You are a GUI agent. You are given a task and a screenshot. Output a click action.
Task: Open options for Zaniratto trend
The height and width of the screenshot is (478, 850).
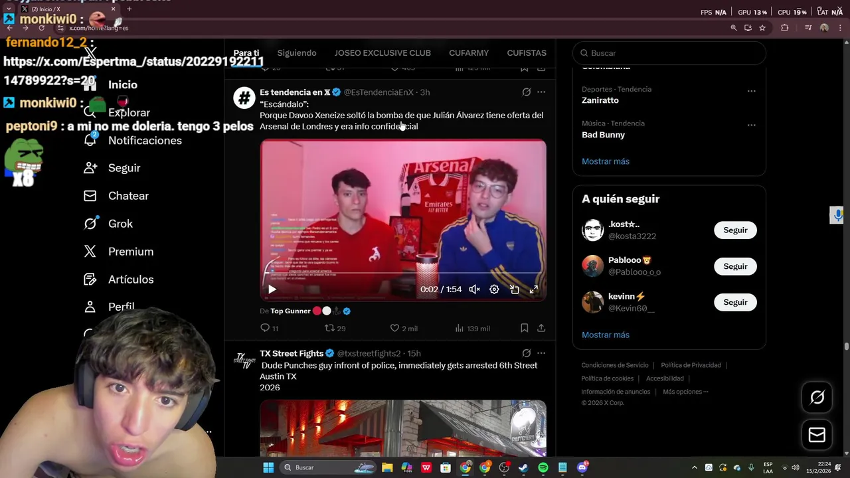(751, 91)
